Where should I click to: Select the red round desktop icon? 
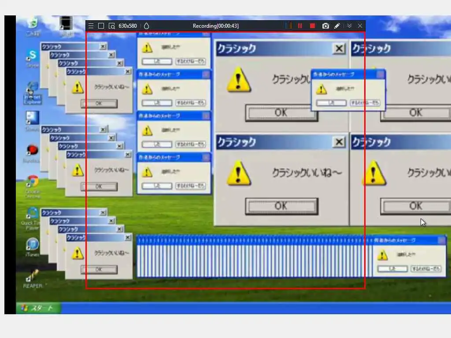point(32,154)
